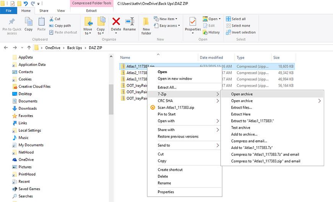
Task: Click the Paste clipboard icon
Action: pyautogui.click(x=41, y=22)
